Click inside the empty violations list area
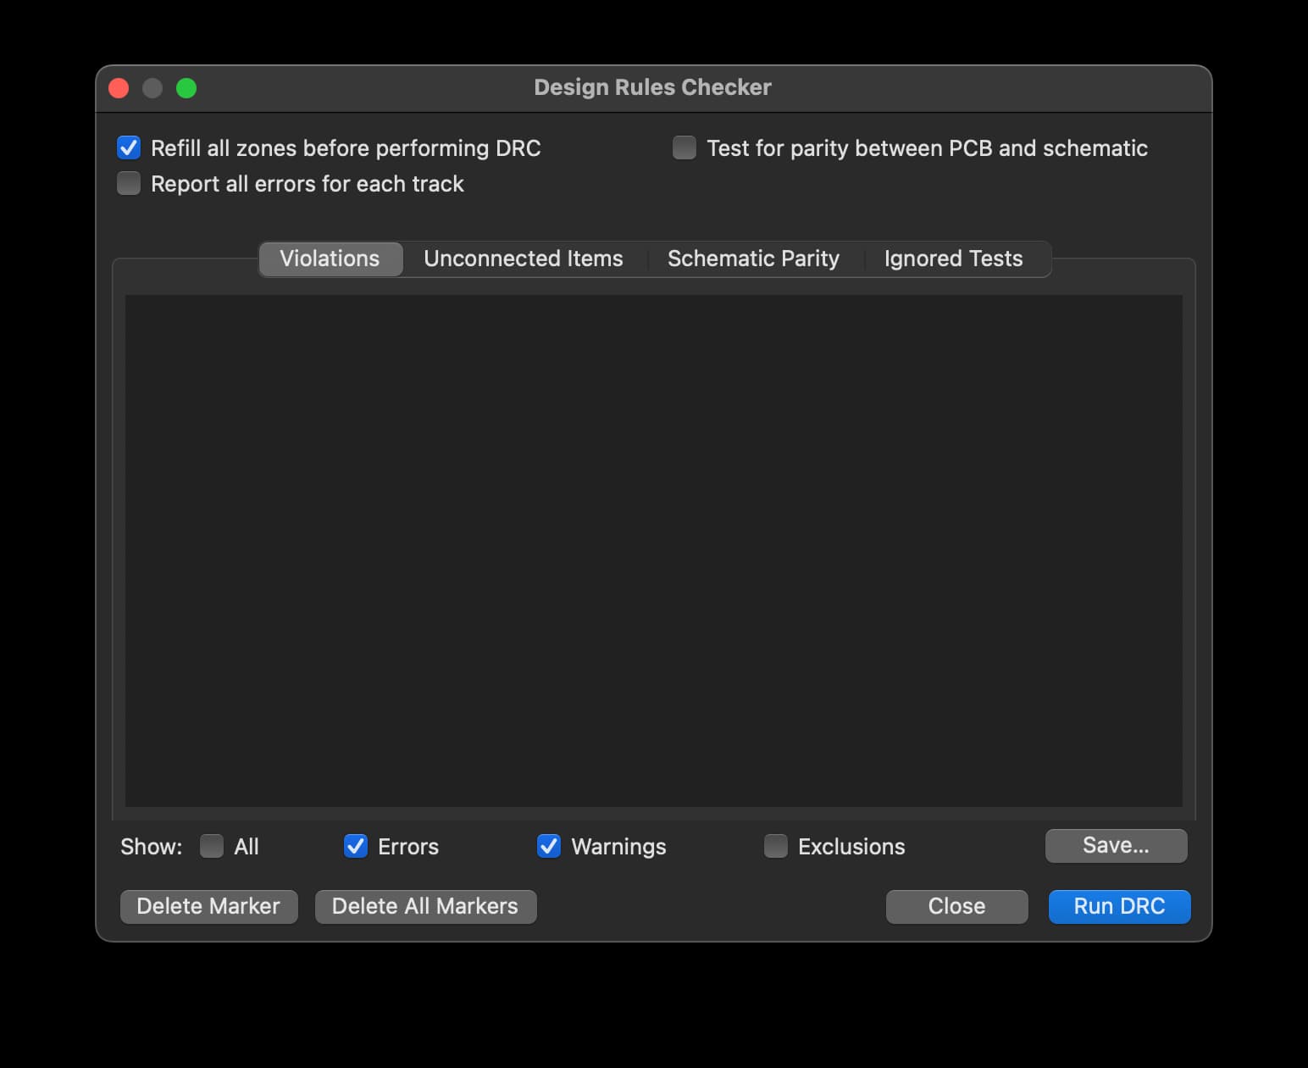Viewport: 1308px width, 1068px height. coord(653,551)
